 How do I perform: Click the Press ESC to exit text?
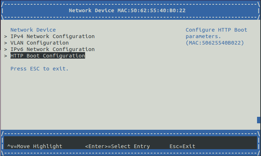point(39,69)
